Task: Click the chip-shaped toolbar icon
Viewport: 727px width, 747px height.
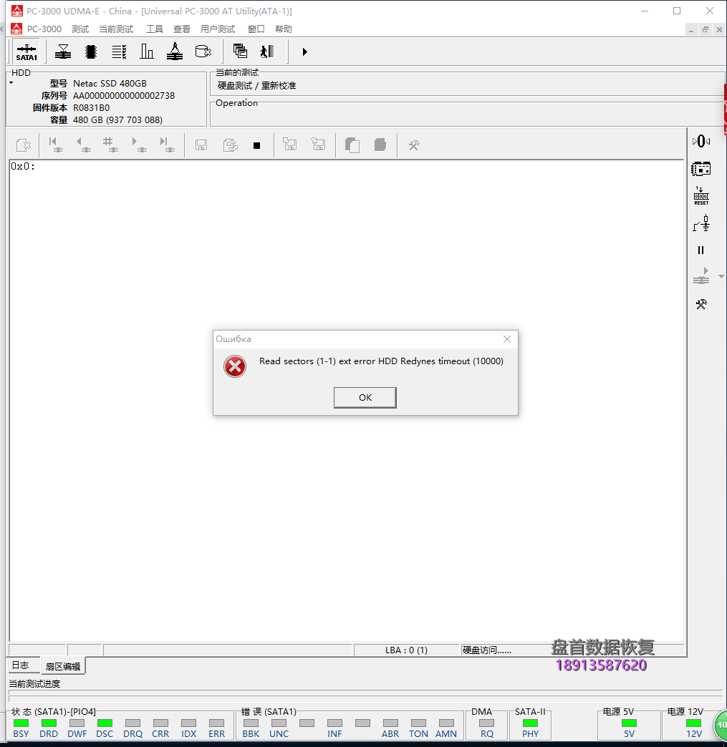Action: tap(91, 52)
